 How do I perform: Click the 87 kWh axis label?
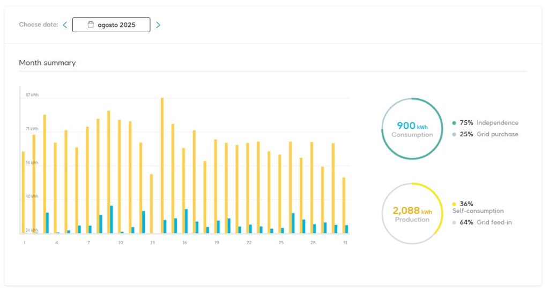[x=32, y=95]
